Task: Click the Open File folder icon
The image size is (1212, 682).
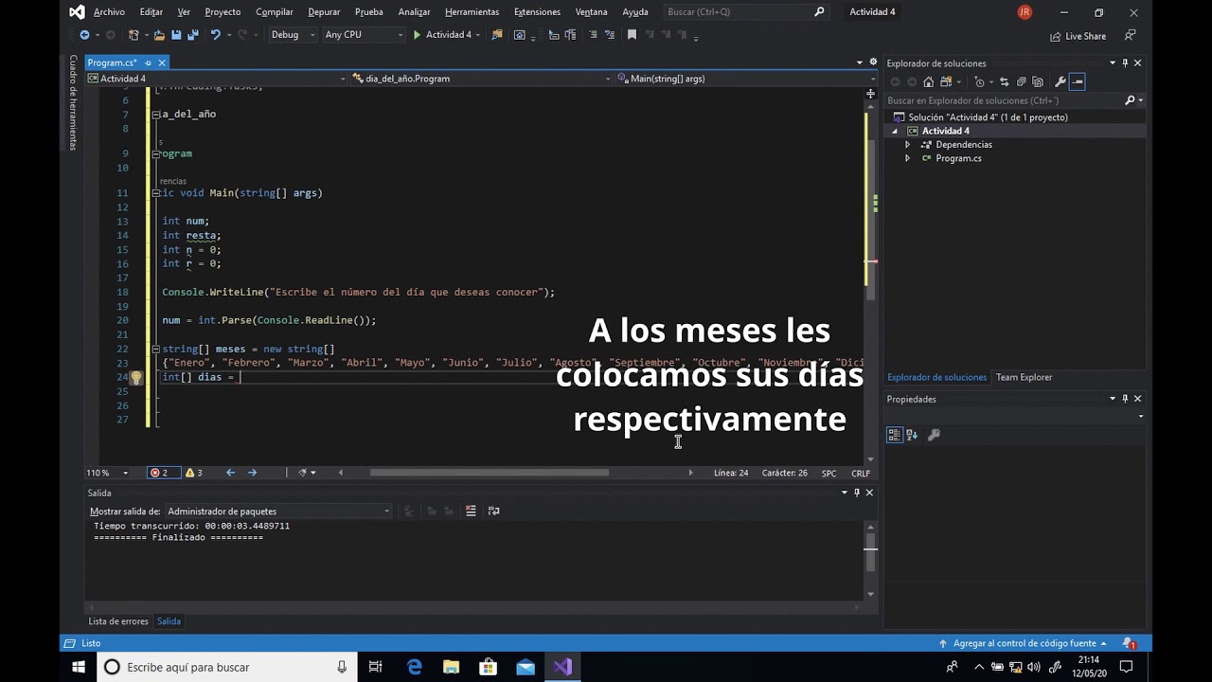Action: [x=159, y=35]
